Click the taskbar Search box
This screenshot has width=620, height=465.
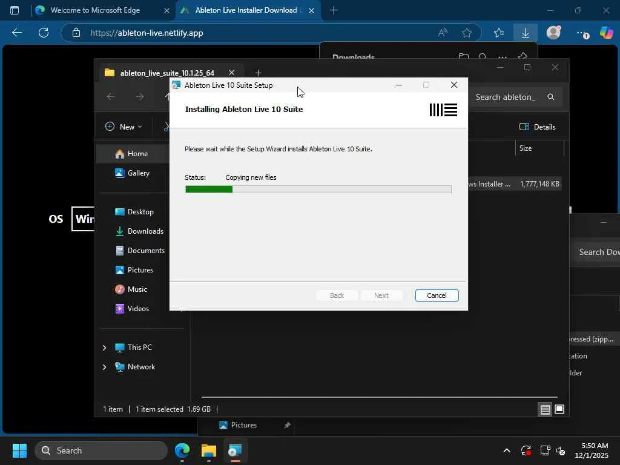(101, 450)
